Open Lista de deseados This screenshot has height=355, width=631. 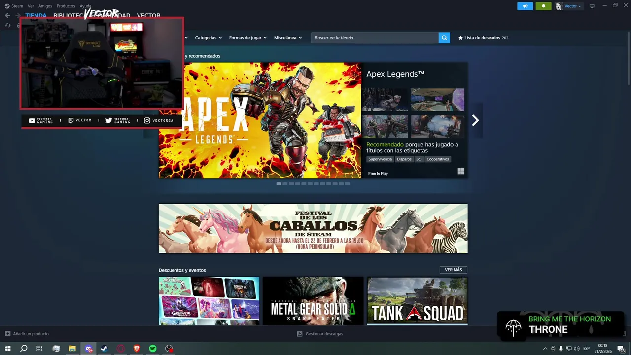pos(483,38)
